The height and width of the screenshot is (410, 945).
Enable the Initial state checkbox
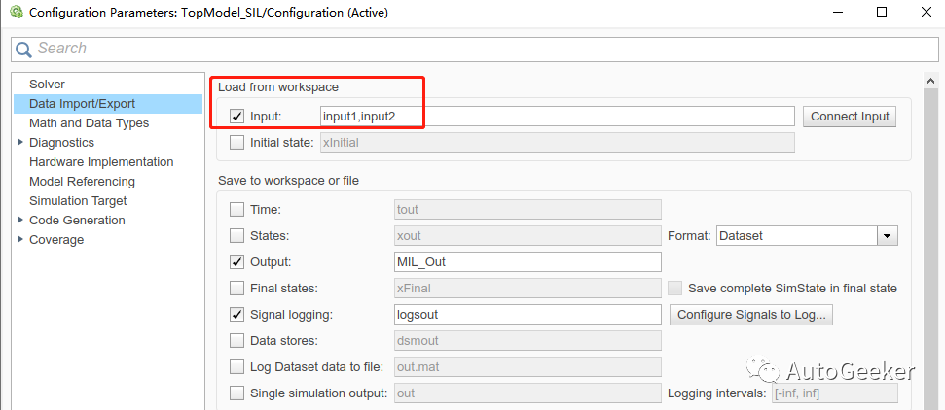[237, 143]
